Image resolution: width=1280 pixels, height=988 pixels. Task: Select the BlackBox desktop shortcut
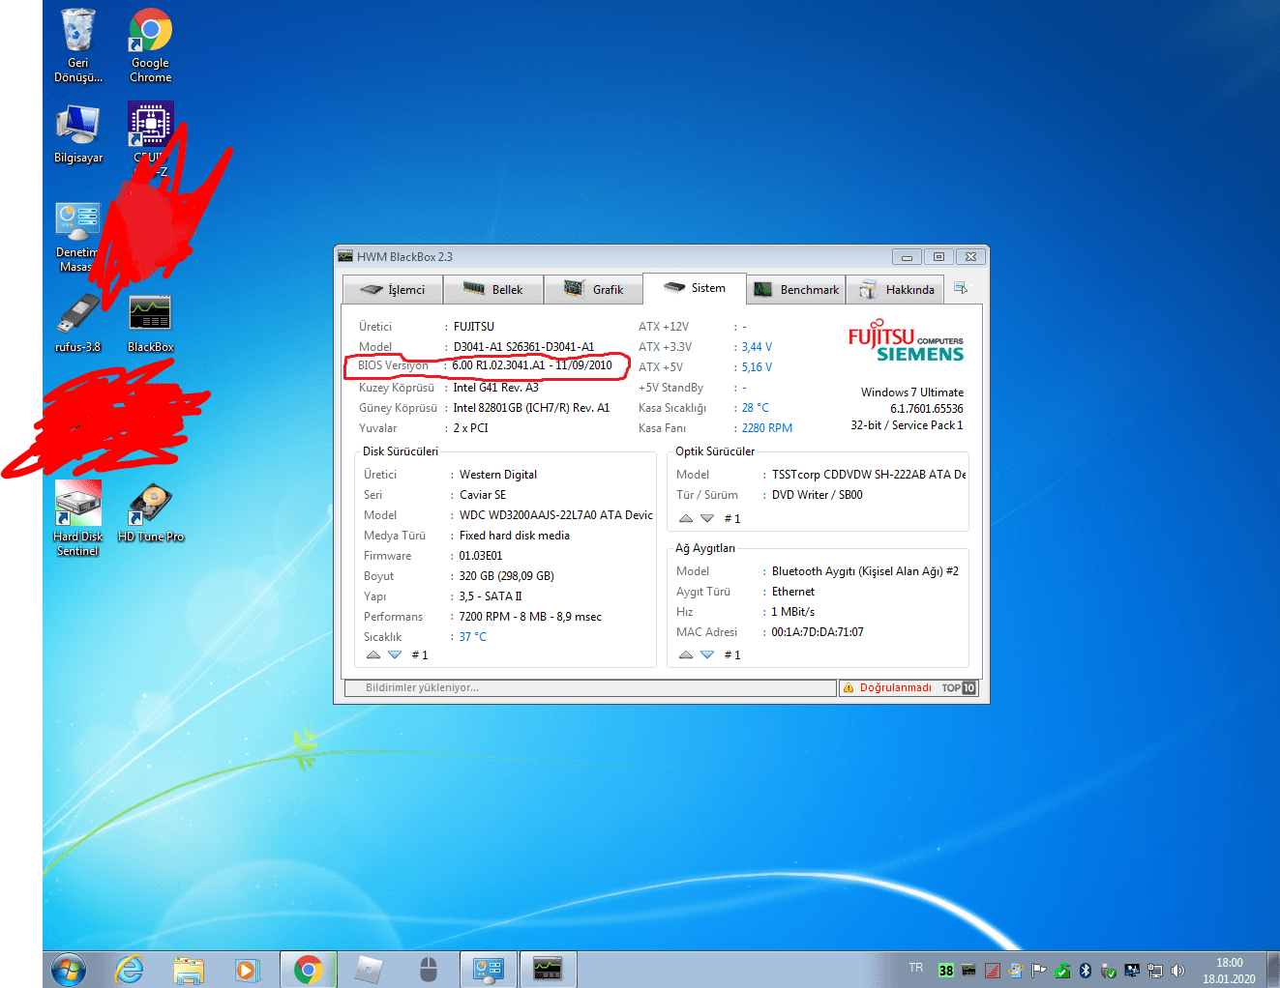[x=151, y=323]
